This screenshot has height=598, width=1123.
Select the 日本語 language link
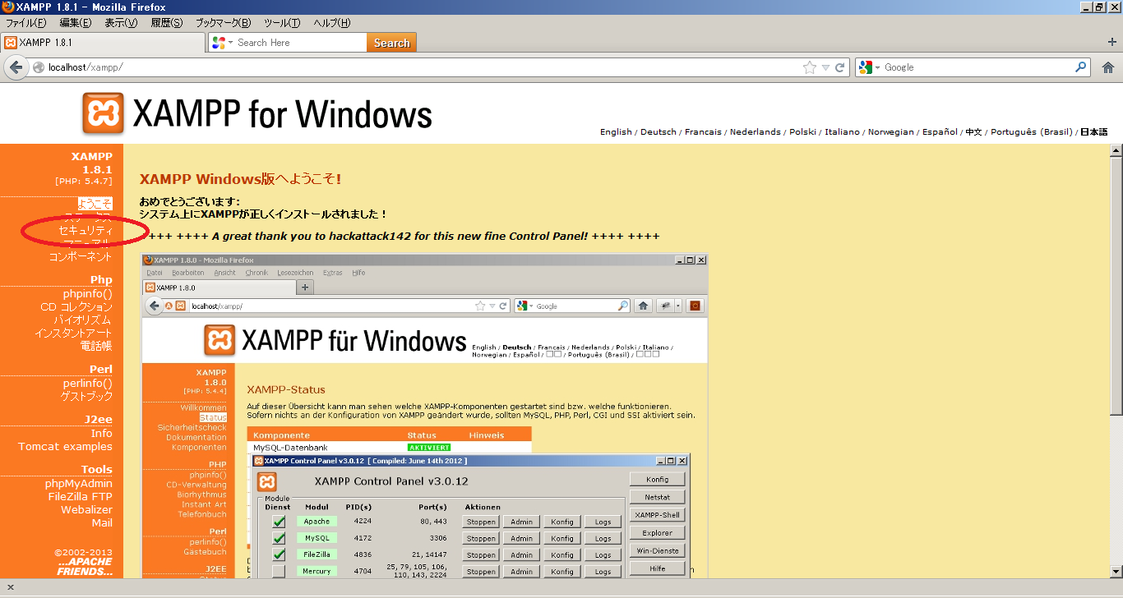[x=1093, y=131]
